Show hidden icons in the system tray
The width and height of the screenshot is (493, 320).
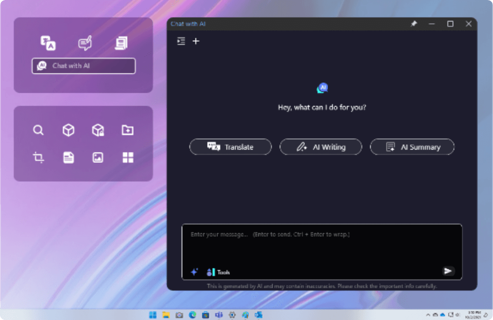429,315
